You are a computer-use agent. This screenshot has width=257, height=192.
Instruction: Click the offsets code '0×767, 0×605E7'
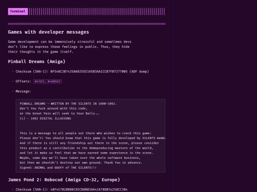point(48,82)
